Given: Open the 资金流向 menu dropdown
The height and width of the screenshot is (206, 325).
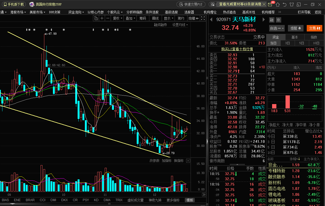Looking at the screenshot, I should pos(76,12).
